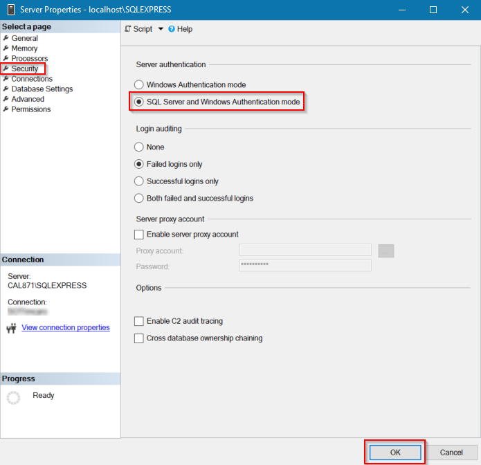
Task: Confirm with the OK button
Action: [395, 453]
